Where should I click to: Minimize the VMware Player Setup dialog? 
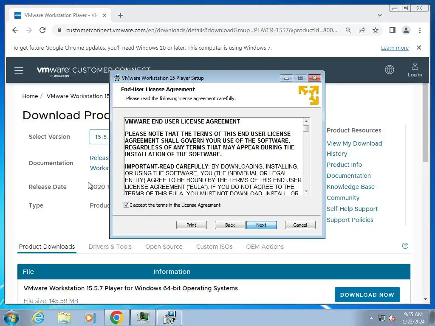pyautogui.click(x=286, y=78)
